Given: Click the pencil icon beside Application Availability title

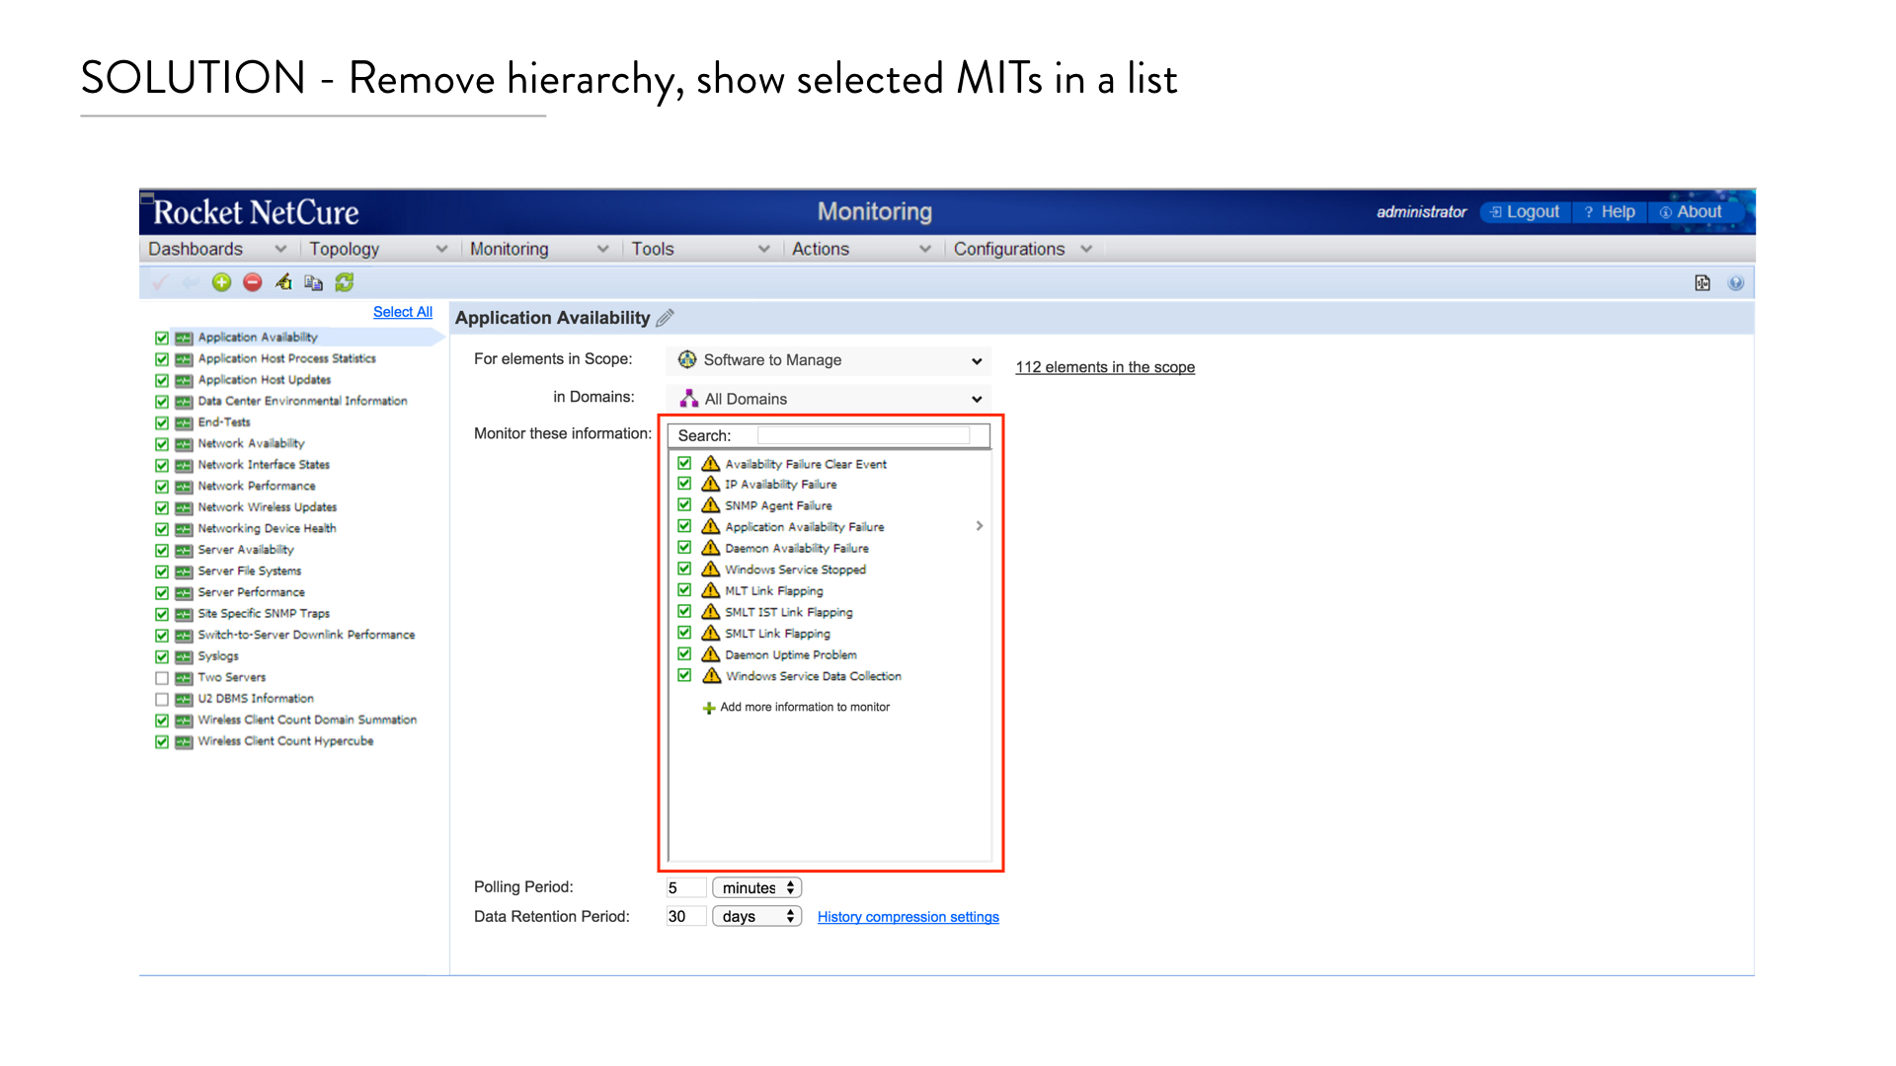Looking at the screenshot, I should tap(665, 318).
